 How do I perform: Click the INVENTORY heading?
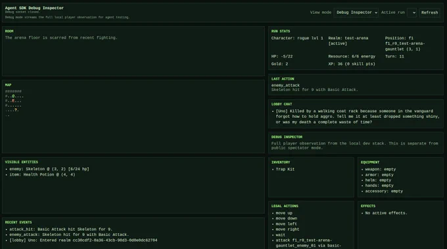281,163
